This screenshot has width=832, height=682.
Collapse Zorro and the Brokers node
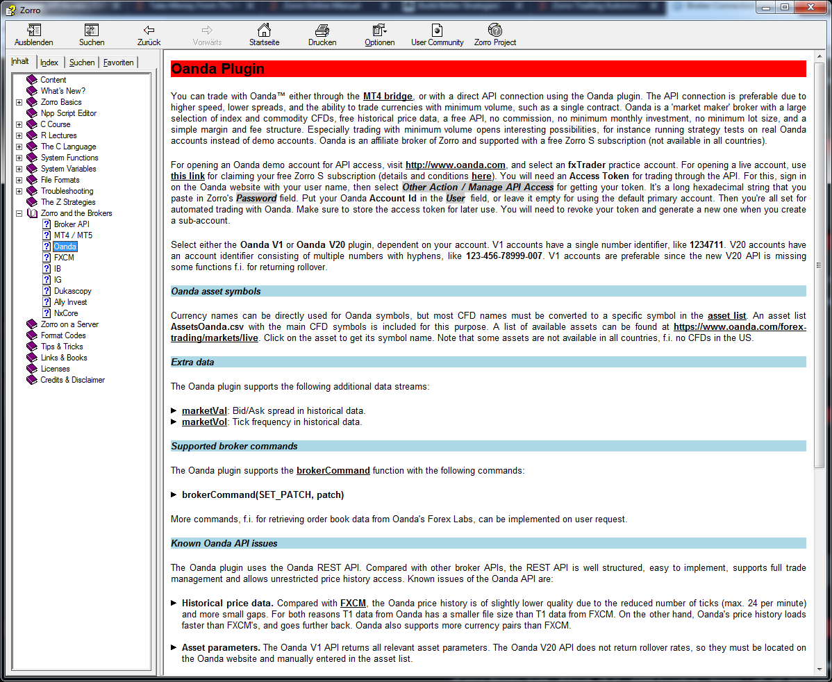click(x=19, y=214)
